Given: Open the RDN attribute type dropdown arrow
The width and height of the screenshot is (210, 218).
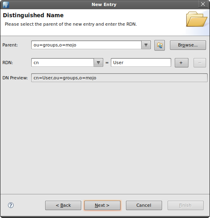Looking at the screenshot, I should [98, 63].
